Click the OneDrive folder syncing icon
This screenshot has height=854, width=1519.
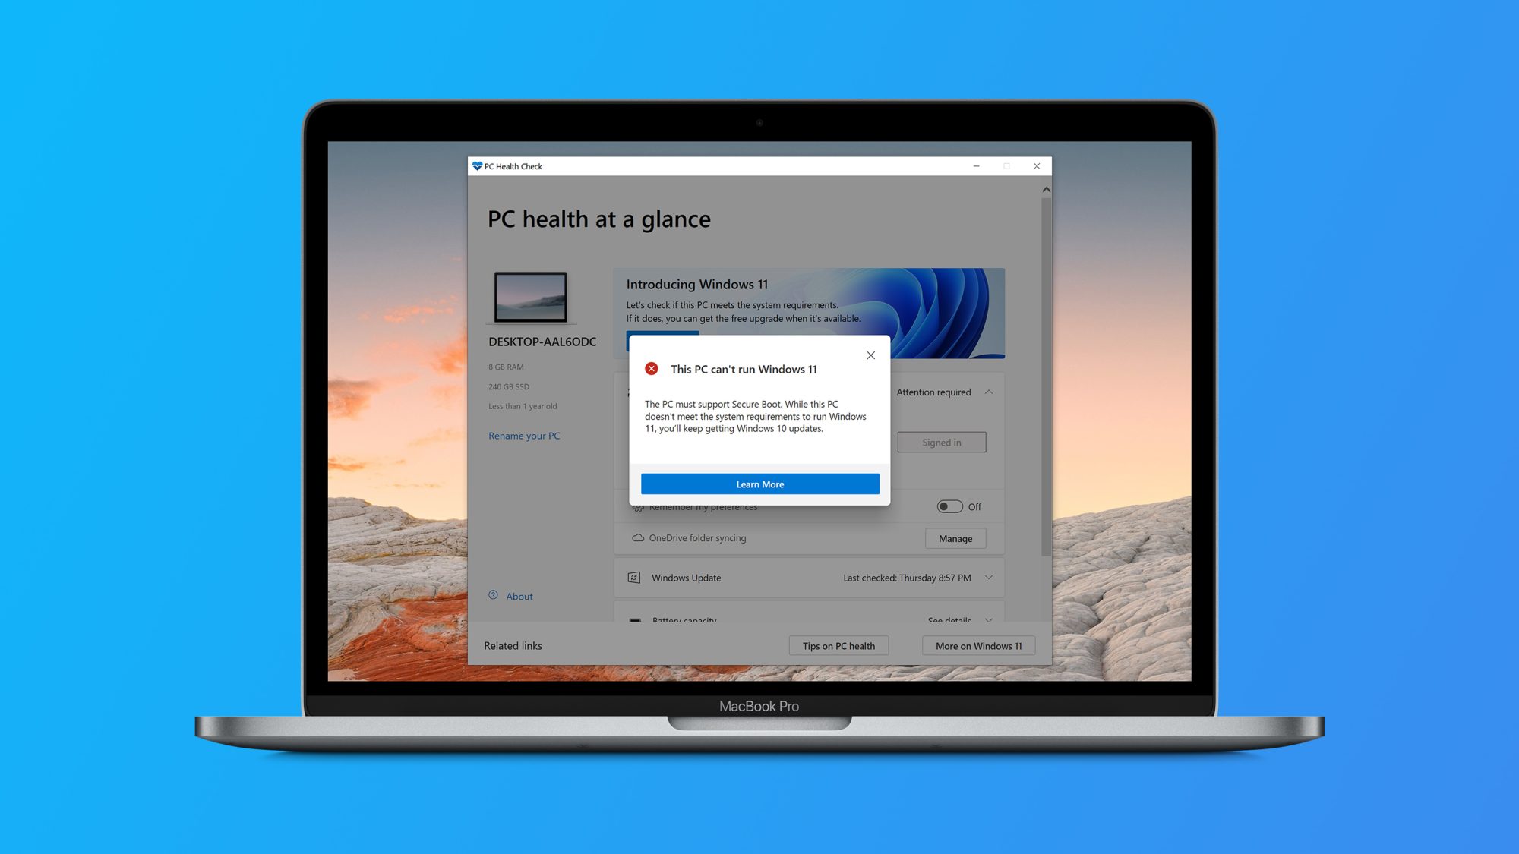[636, 537]
